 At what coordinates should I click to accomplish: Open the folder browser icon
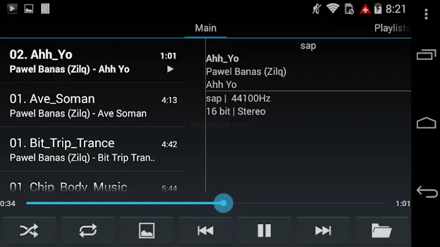381,231
